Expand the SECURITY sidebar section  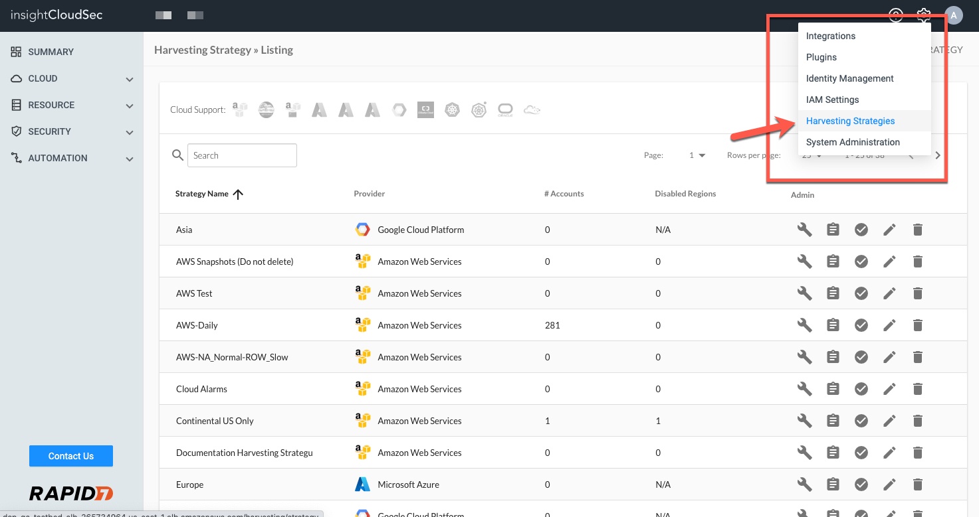pos(72,131)
